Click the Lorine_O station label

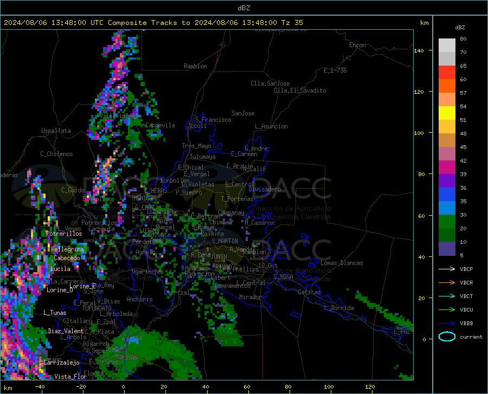tap(60, 290)
